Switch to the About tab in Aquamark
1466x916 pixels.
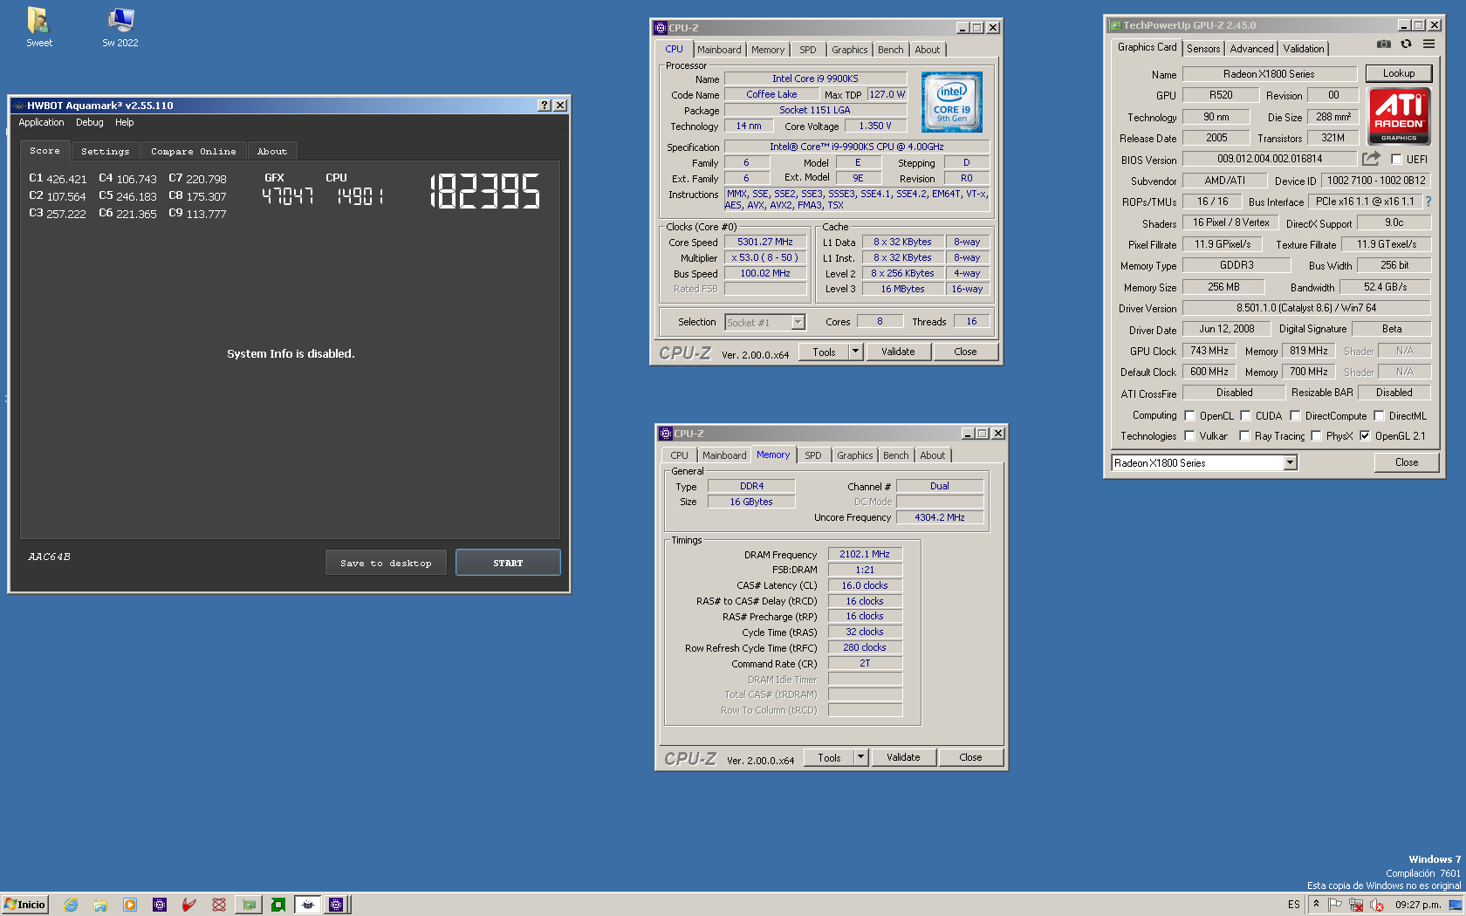tap(271, 151)
